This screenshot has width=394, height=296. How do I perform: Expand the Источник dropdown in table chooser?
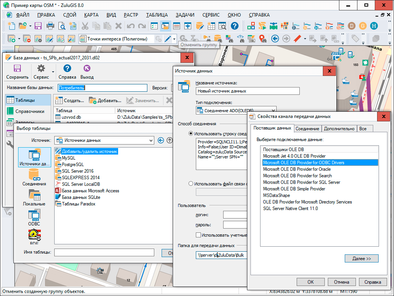point(151,140)
